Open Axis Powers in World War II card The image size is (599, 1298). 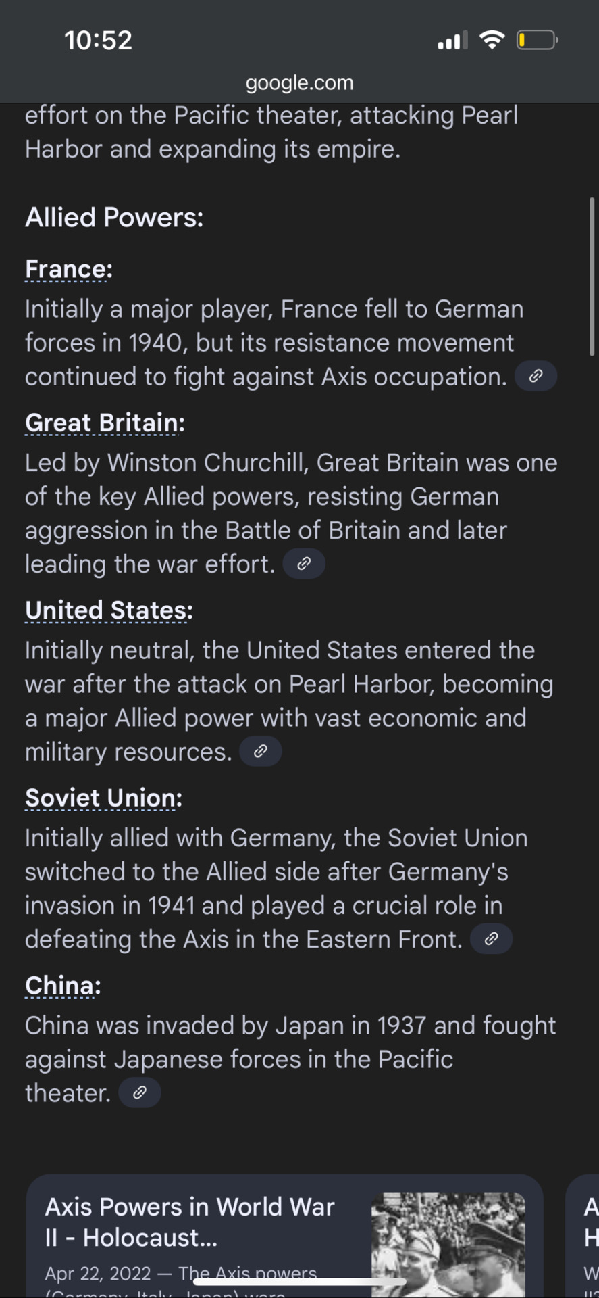pos(284,1236)
